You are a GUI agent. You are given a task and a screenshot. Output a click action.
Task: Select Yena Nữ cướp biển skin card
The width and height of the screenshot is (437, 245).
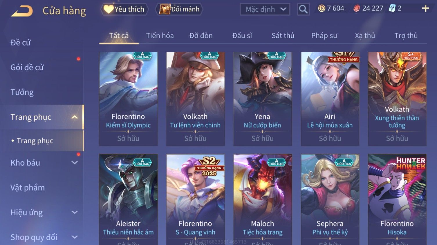point(263,99)
